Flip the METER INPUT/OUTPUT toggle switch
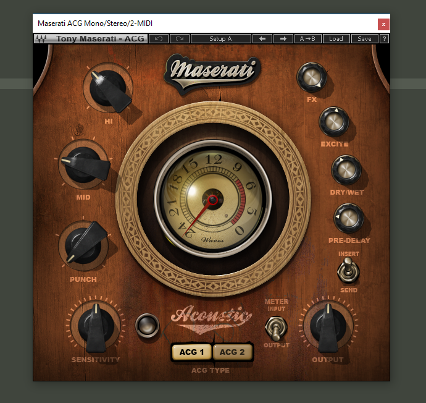 [276, 328]
